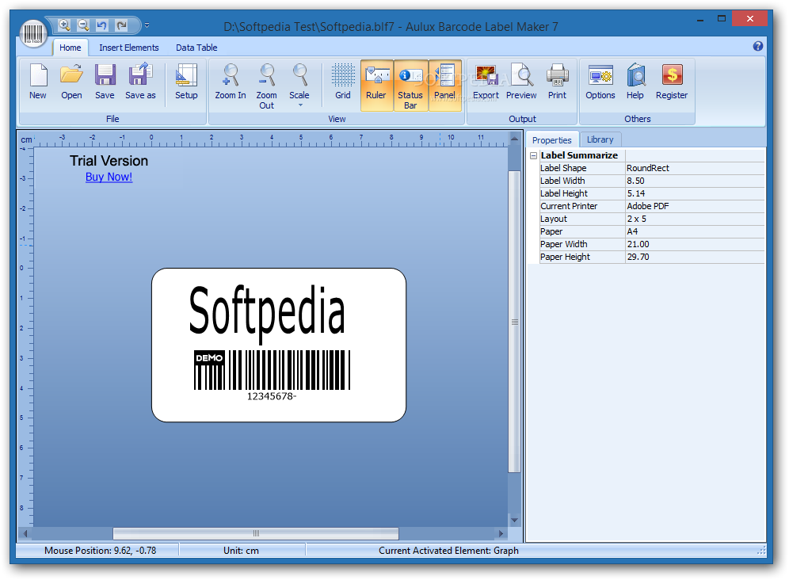This screenshot has width=789, height=580.
Task: Click the vertical scrollbar thumb
Action: coord(514,322)
